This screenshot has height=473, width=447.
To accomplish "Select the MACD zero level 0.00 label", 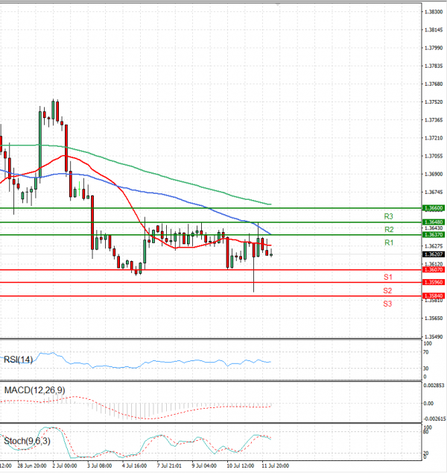I will pyautogui.click(x=428, y=404).
